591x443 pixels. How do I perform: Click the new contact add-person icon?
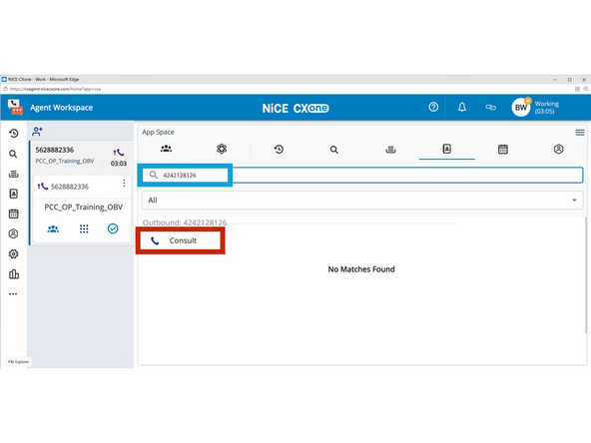[37, 132]
